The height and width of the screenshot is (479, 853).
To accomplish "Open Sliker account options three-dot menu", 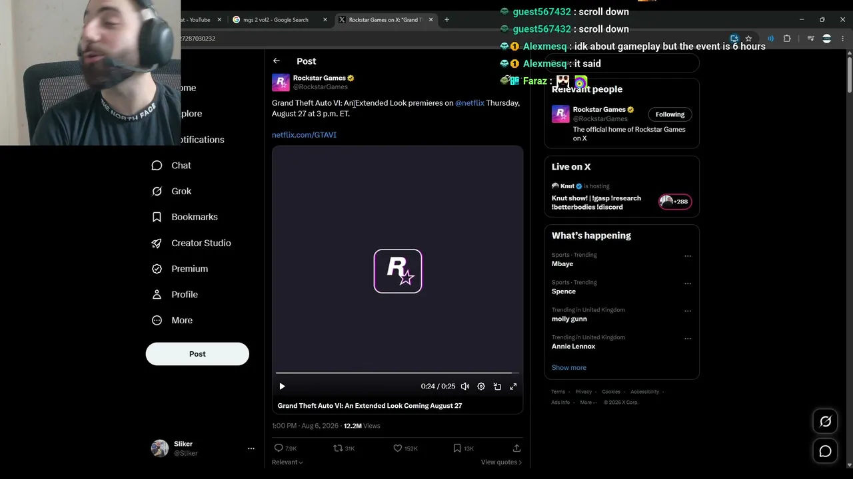I will click(x=251, y=448).
